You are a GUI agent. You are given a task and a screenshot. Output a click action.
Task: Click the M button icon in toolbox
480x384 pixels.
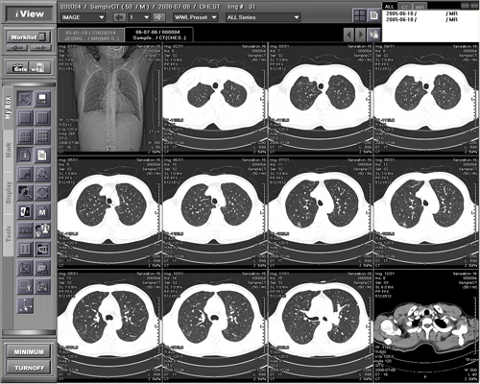click(42, 212)
